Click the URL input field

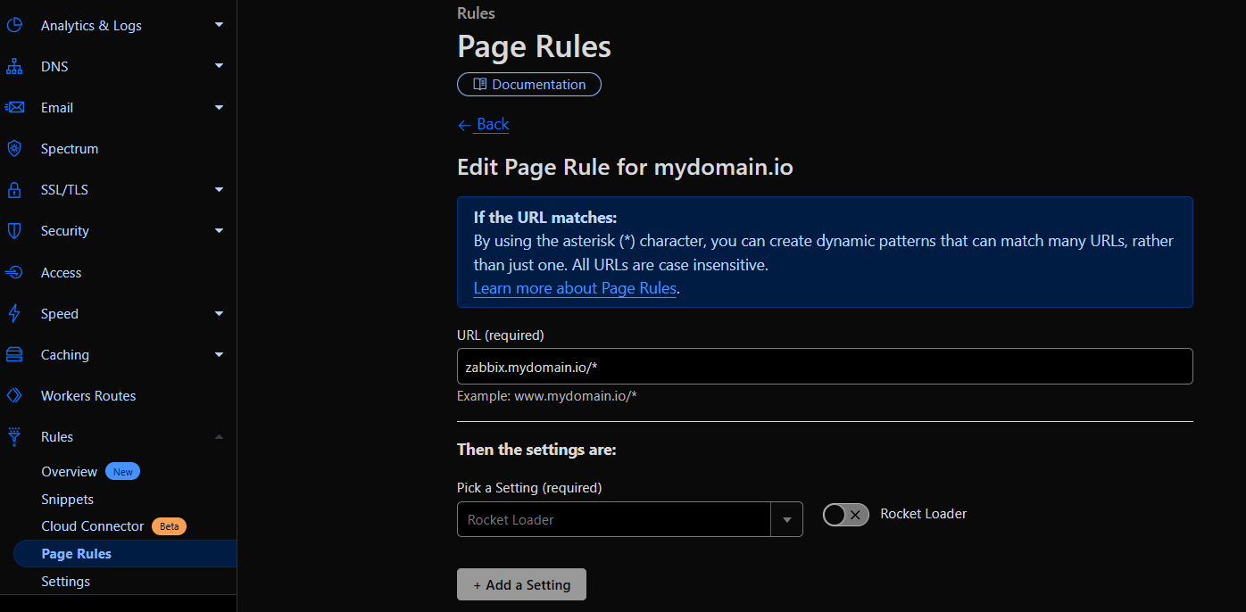pos(824,367)
